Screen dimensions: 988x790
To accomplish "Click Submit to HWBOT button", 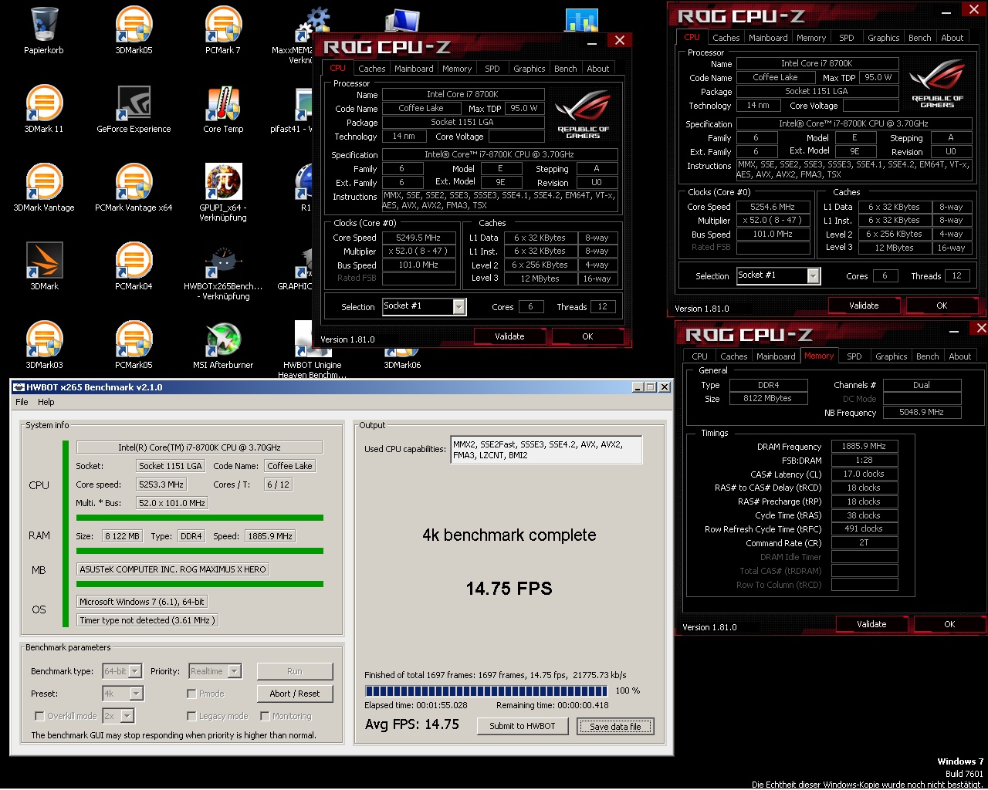I will coord(522,726).
